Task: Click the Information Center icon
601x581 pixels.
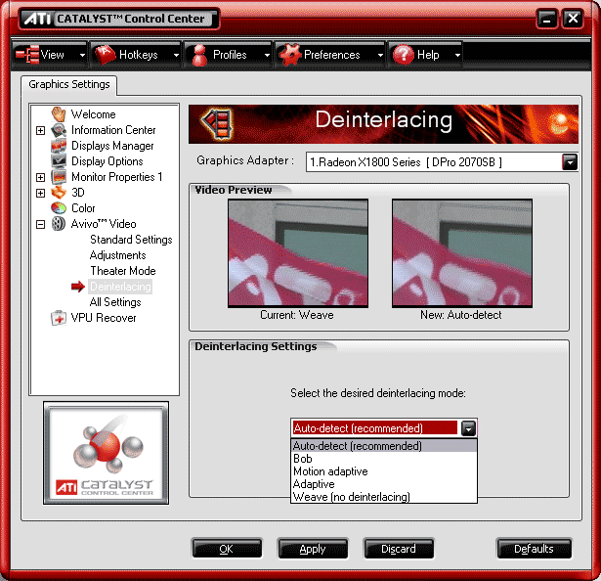Action: pos(59,130)
